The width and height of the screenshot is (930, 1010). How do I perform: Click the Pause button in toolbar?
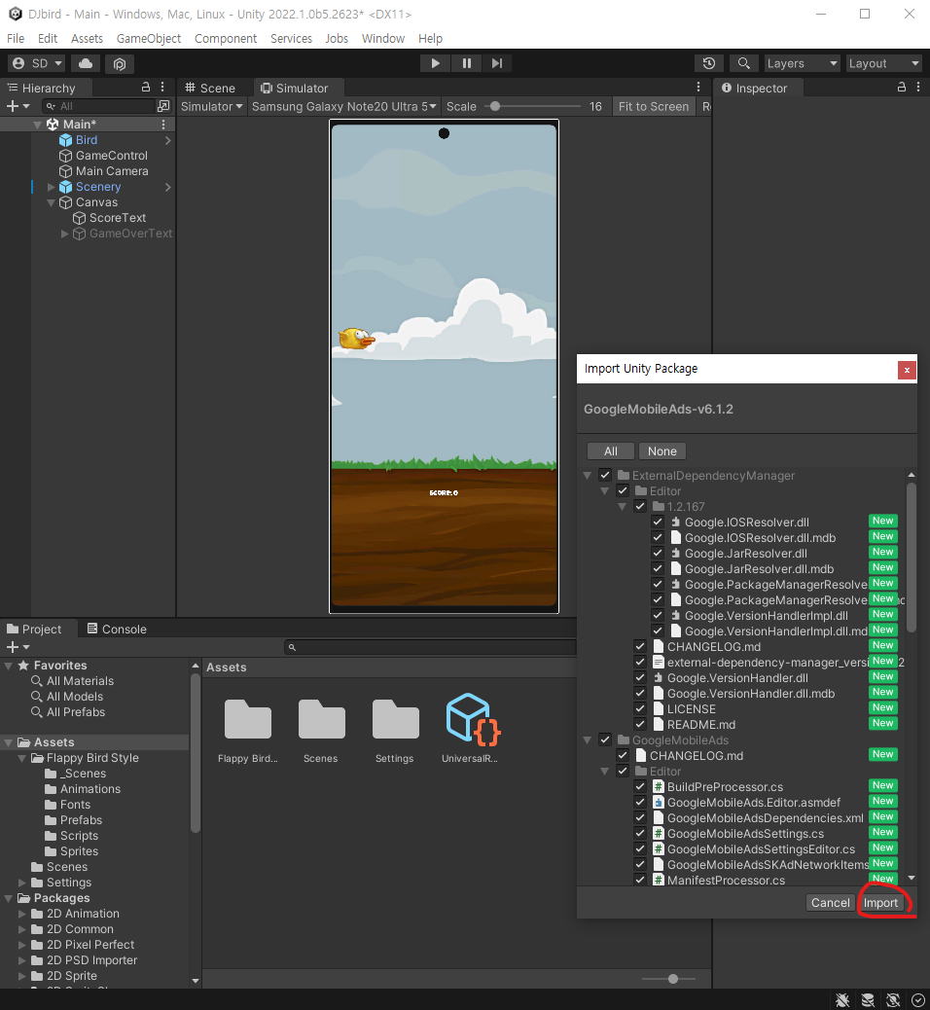coord(466,63)
